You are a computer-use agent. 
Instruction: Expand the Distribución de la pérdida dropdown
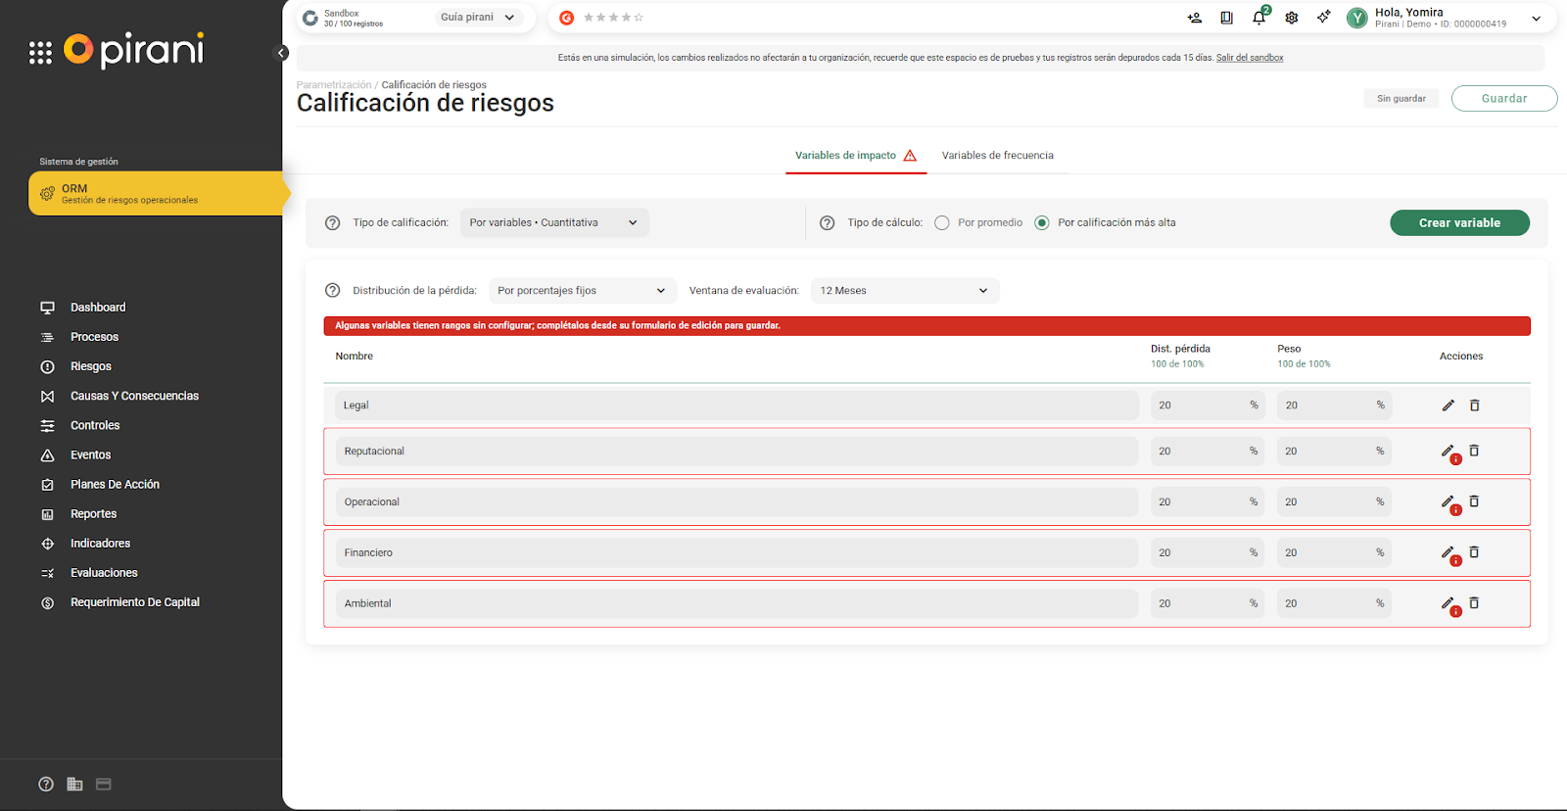point(582,291)
